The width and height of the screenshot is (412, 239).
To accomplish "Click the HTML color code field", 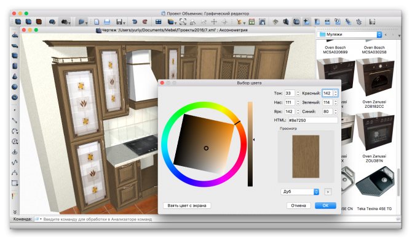I will (312, 120).
